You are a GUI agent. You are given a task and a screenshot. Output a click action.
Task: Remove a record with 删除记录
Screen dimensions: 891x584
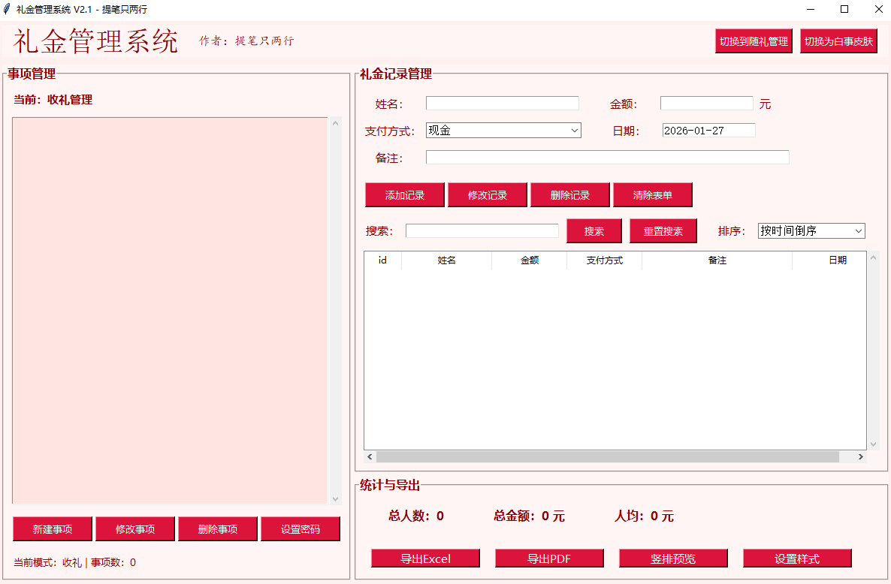tap(570, 194)
